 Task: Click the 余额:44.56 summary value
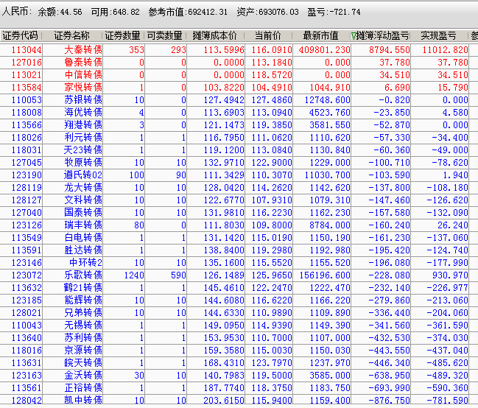tap(60, 12)
